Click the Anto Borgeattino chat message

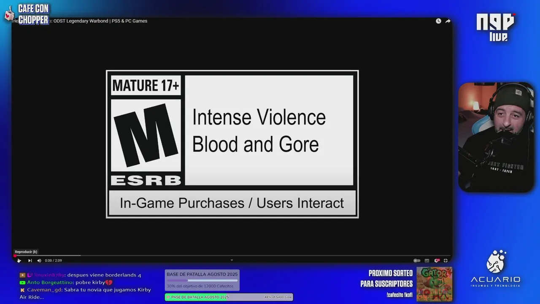coord(66,282)
